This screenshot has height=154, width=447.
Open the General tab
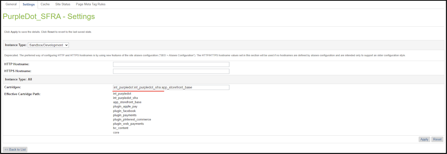(11, 4)
